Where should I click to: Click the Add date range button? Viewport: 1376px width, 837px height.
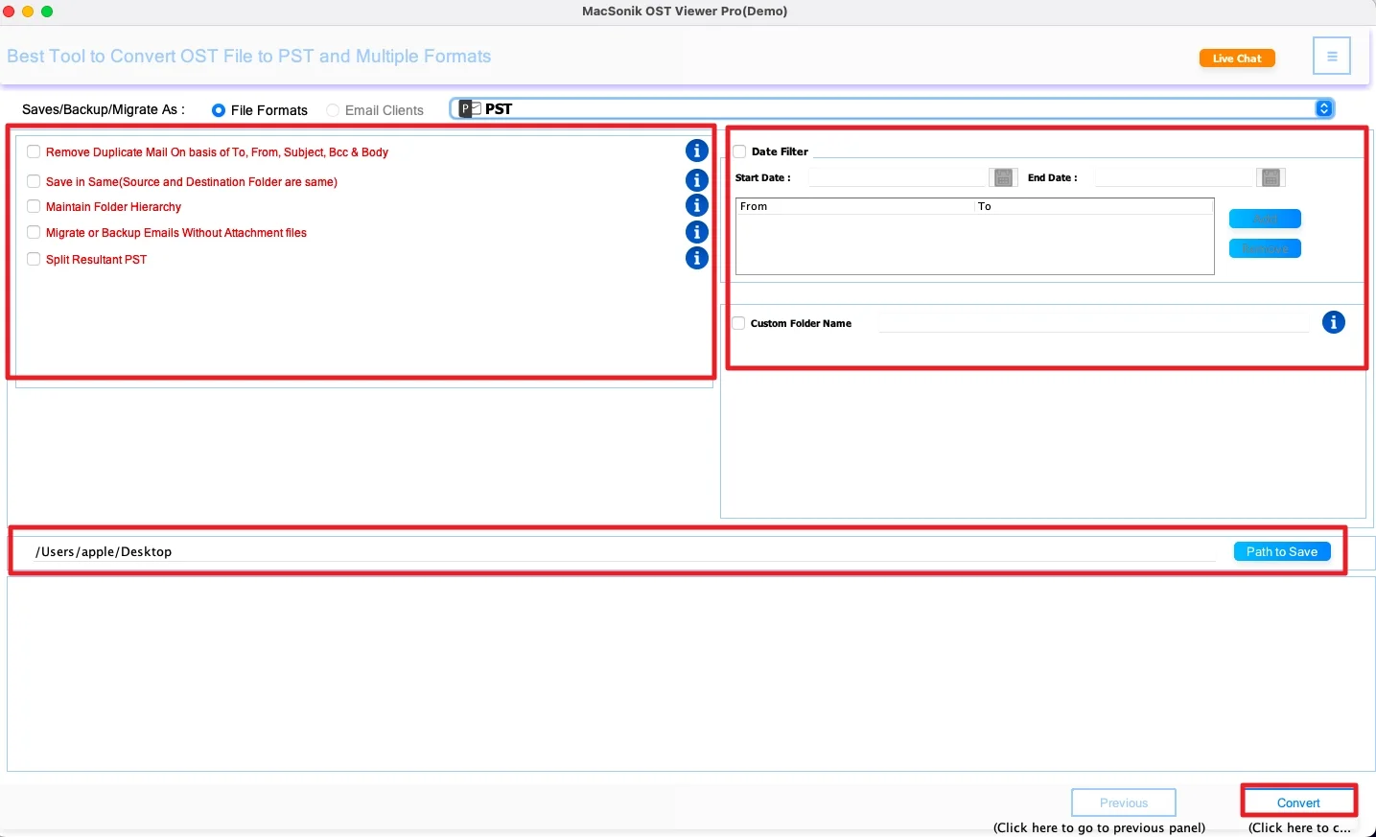coord(1265,219)
